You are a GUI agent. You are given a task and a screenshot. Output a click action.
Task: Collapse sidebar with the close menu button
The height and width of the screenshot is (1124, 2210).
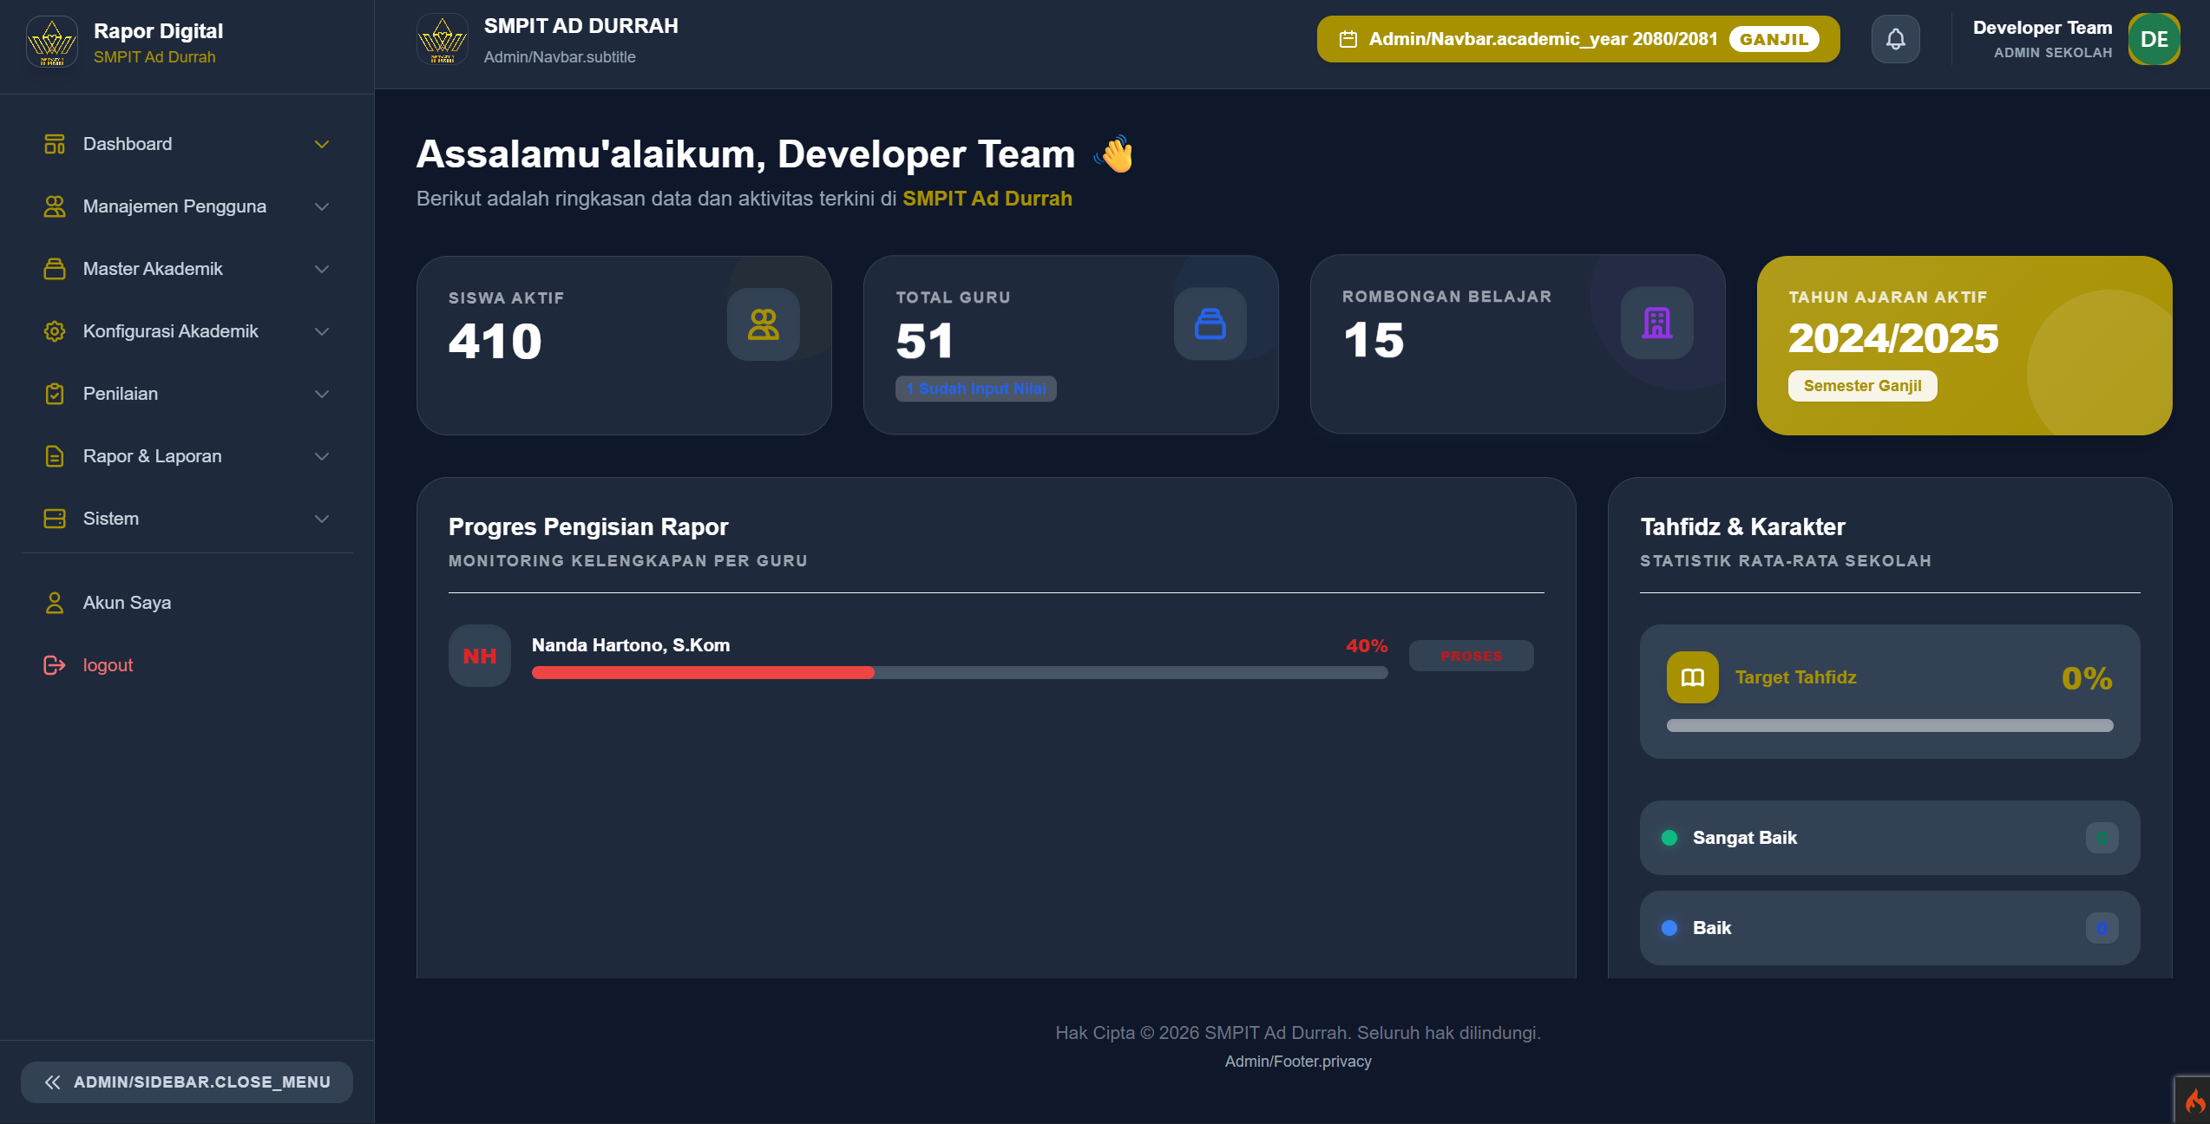point(187,1082)
